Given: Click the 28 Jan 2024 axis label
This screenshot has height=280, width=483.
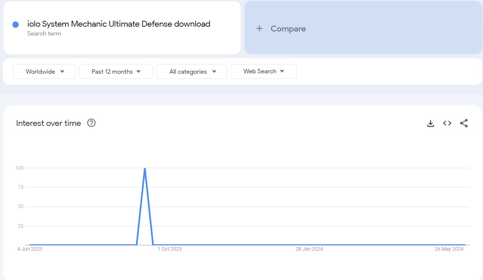Looking at the screenshot, I should [x=309, y=249].
